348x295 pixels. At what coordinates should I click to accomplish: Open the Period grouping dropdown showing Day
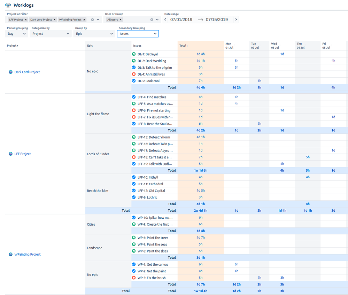coord(16,33)
